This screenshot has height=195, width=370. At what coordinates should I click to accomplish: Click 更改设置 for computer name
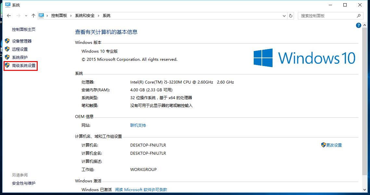tap(334, 145)
